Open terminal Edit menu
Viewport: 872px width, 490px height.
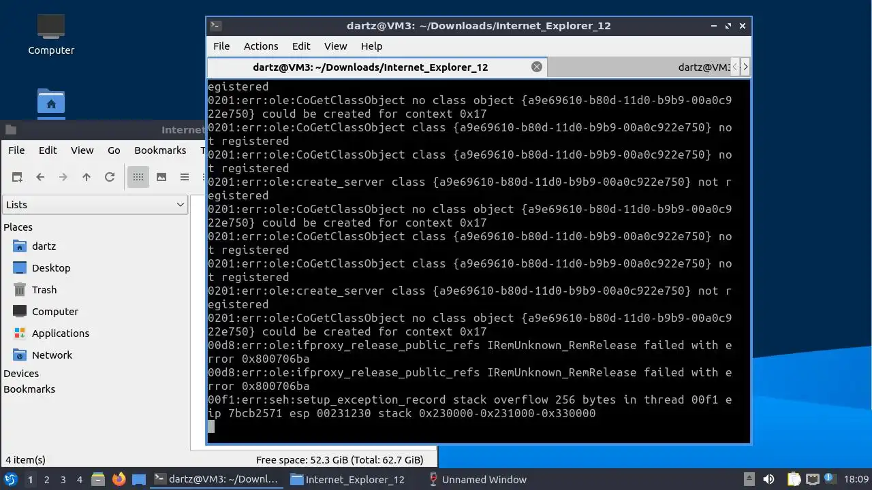[x=301, y=46]
